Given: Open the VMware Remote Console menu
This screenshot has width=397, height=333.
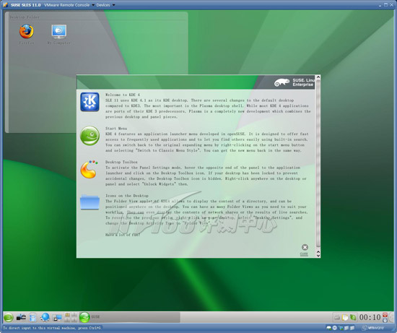Looking at the screenshot, I should click(69, 5).
